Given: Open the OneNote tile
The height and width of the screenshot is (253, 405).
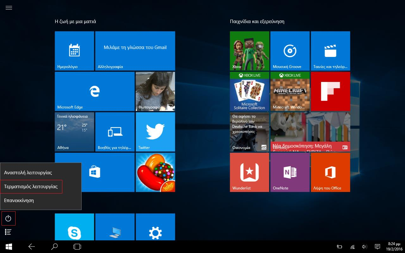Looking at the screenshot, I should coord(290,172).
